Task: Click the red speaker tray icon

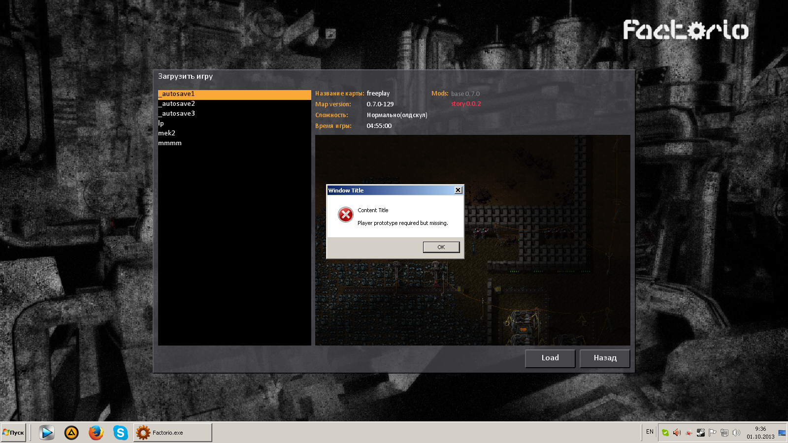Action: point(677,433)
